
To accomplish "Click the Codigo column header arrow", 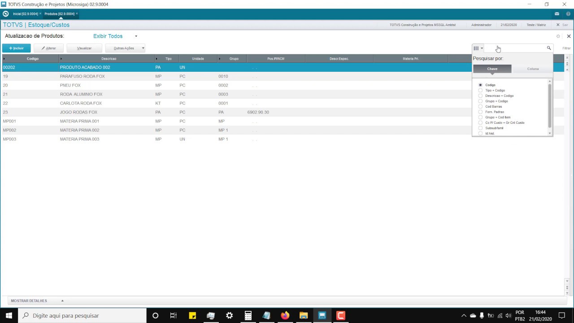I will coord(4,59).
